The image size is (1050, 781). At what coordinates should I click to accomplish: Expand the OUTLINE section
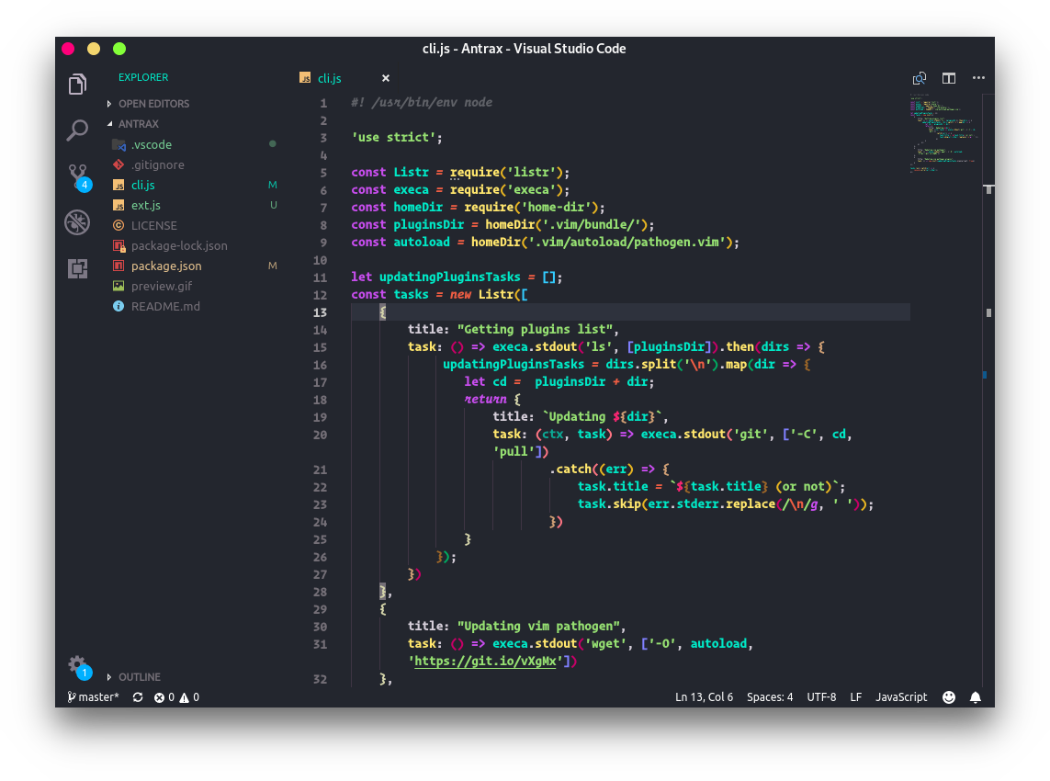tap(138, 676)
